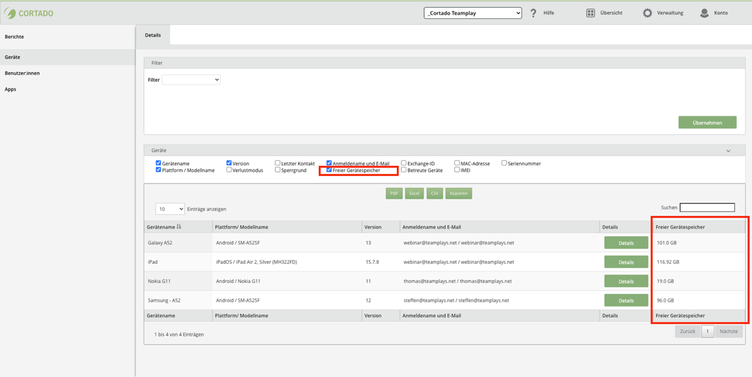Enable the MAC-Adresse checkbox

457,163
